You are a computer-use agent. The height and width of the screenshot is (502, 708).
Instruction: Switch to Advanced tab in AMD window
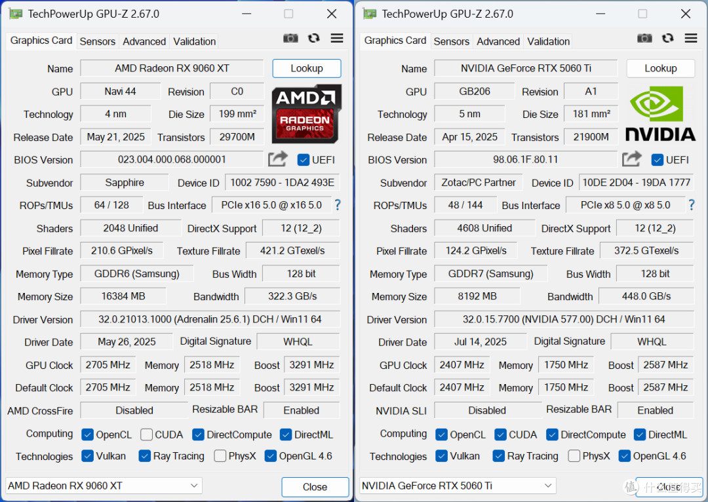(x=144, y=41)
